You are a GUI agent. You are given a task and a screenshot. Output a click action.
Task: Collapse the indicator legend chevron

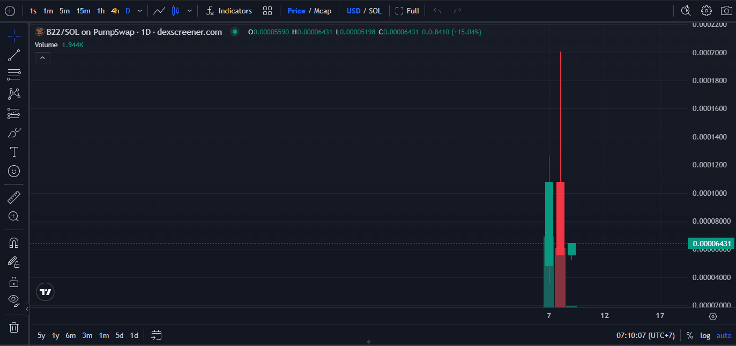click(42, 57)
